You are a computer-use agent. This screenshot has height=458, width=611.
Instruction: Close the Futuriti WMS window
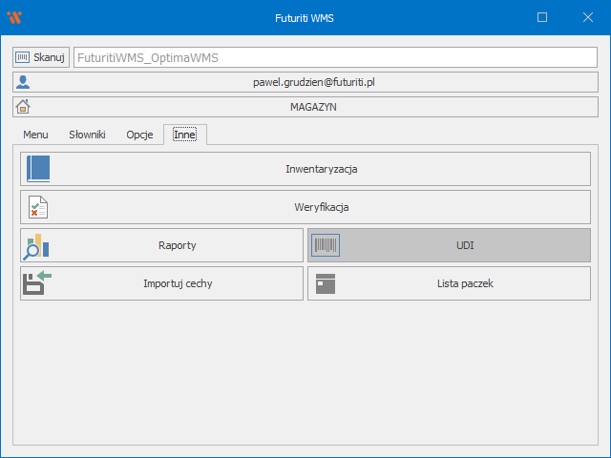[586, 17]
